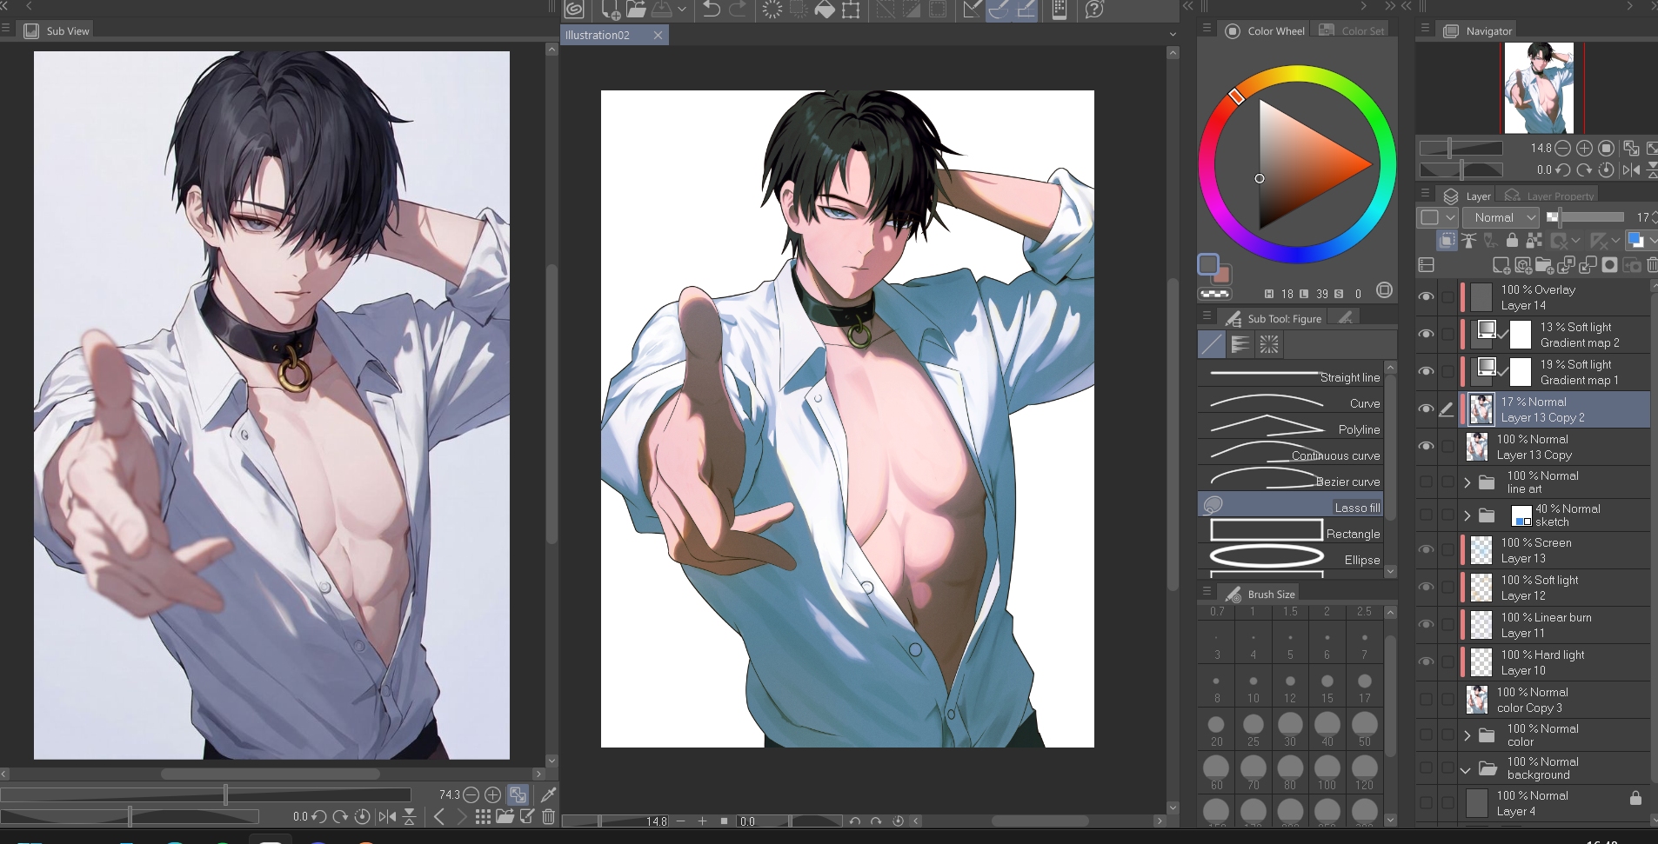Collapse the background layer folder

[x=1467, y=769]
